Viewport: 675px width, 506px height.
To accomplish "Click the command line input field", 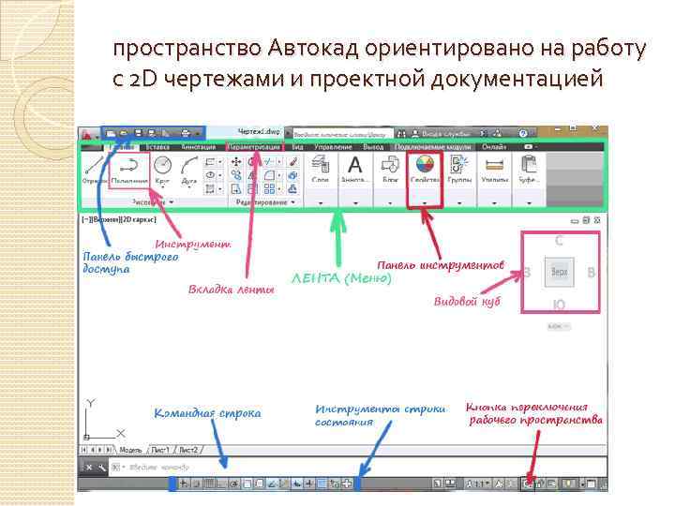I will point(357,467).
